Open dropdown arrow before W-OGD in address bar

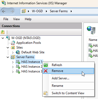pyautogui.click(x=29, y=11)
